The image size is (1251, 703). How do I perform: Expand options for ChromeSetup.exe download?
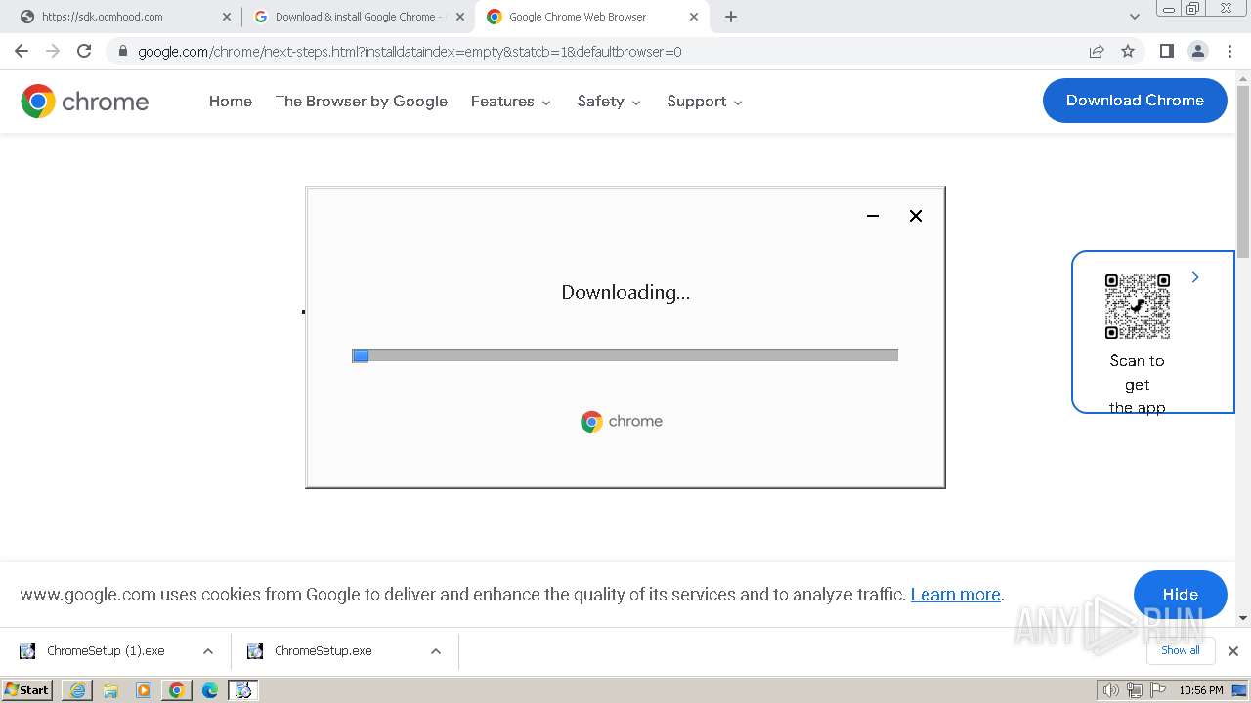click(x=436, y=650)
